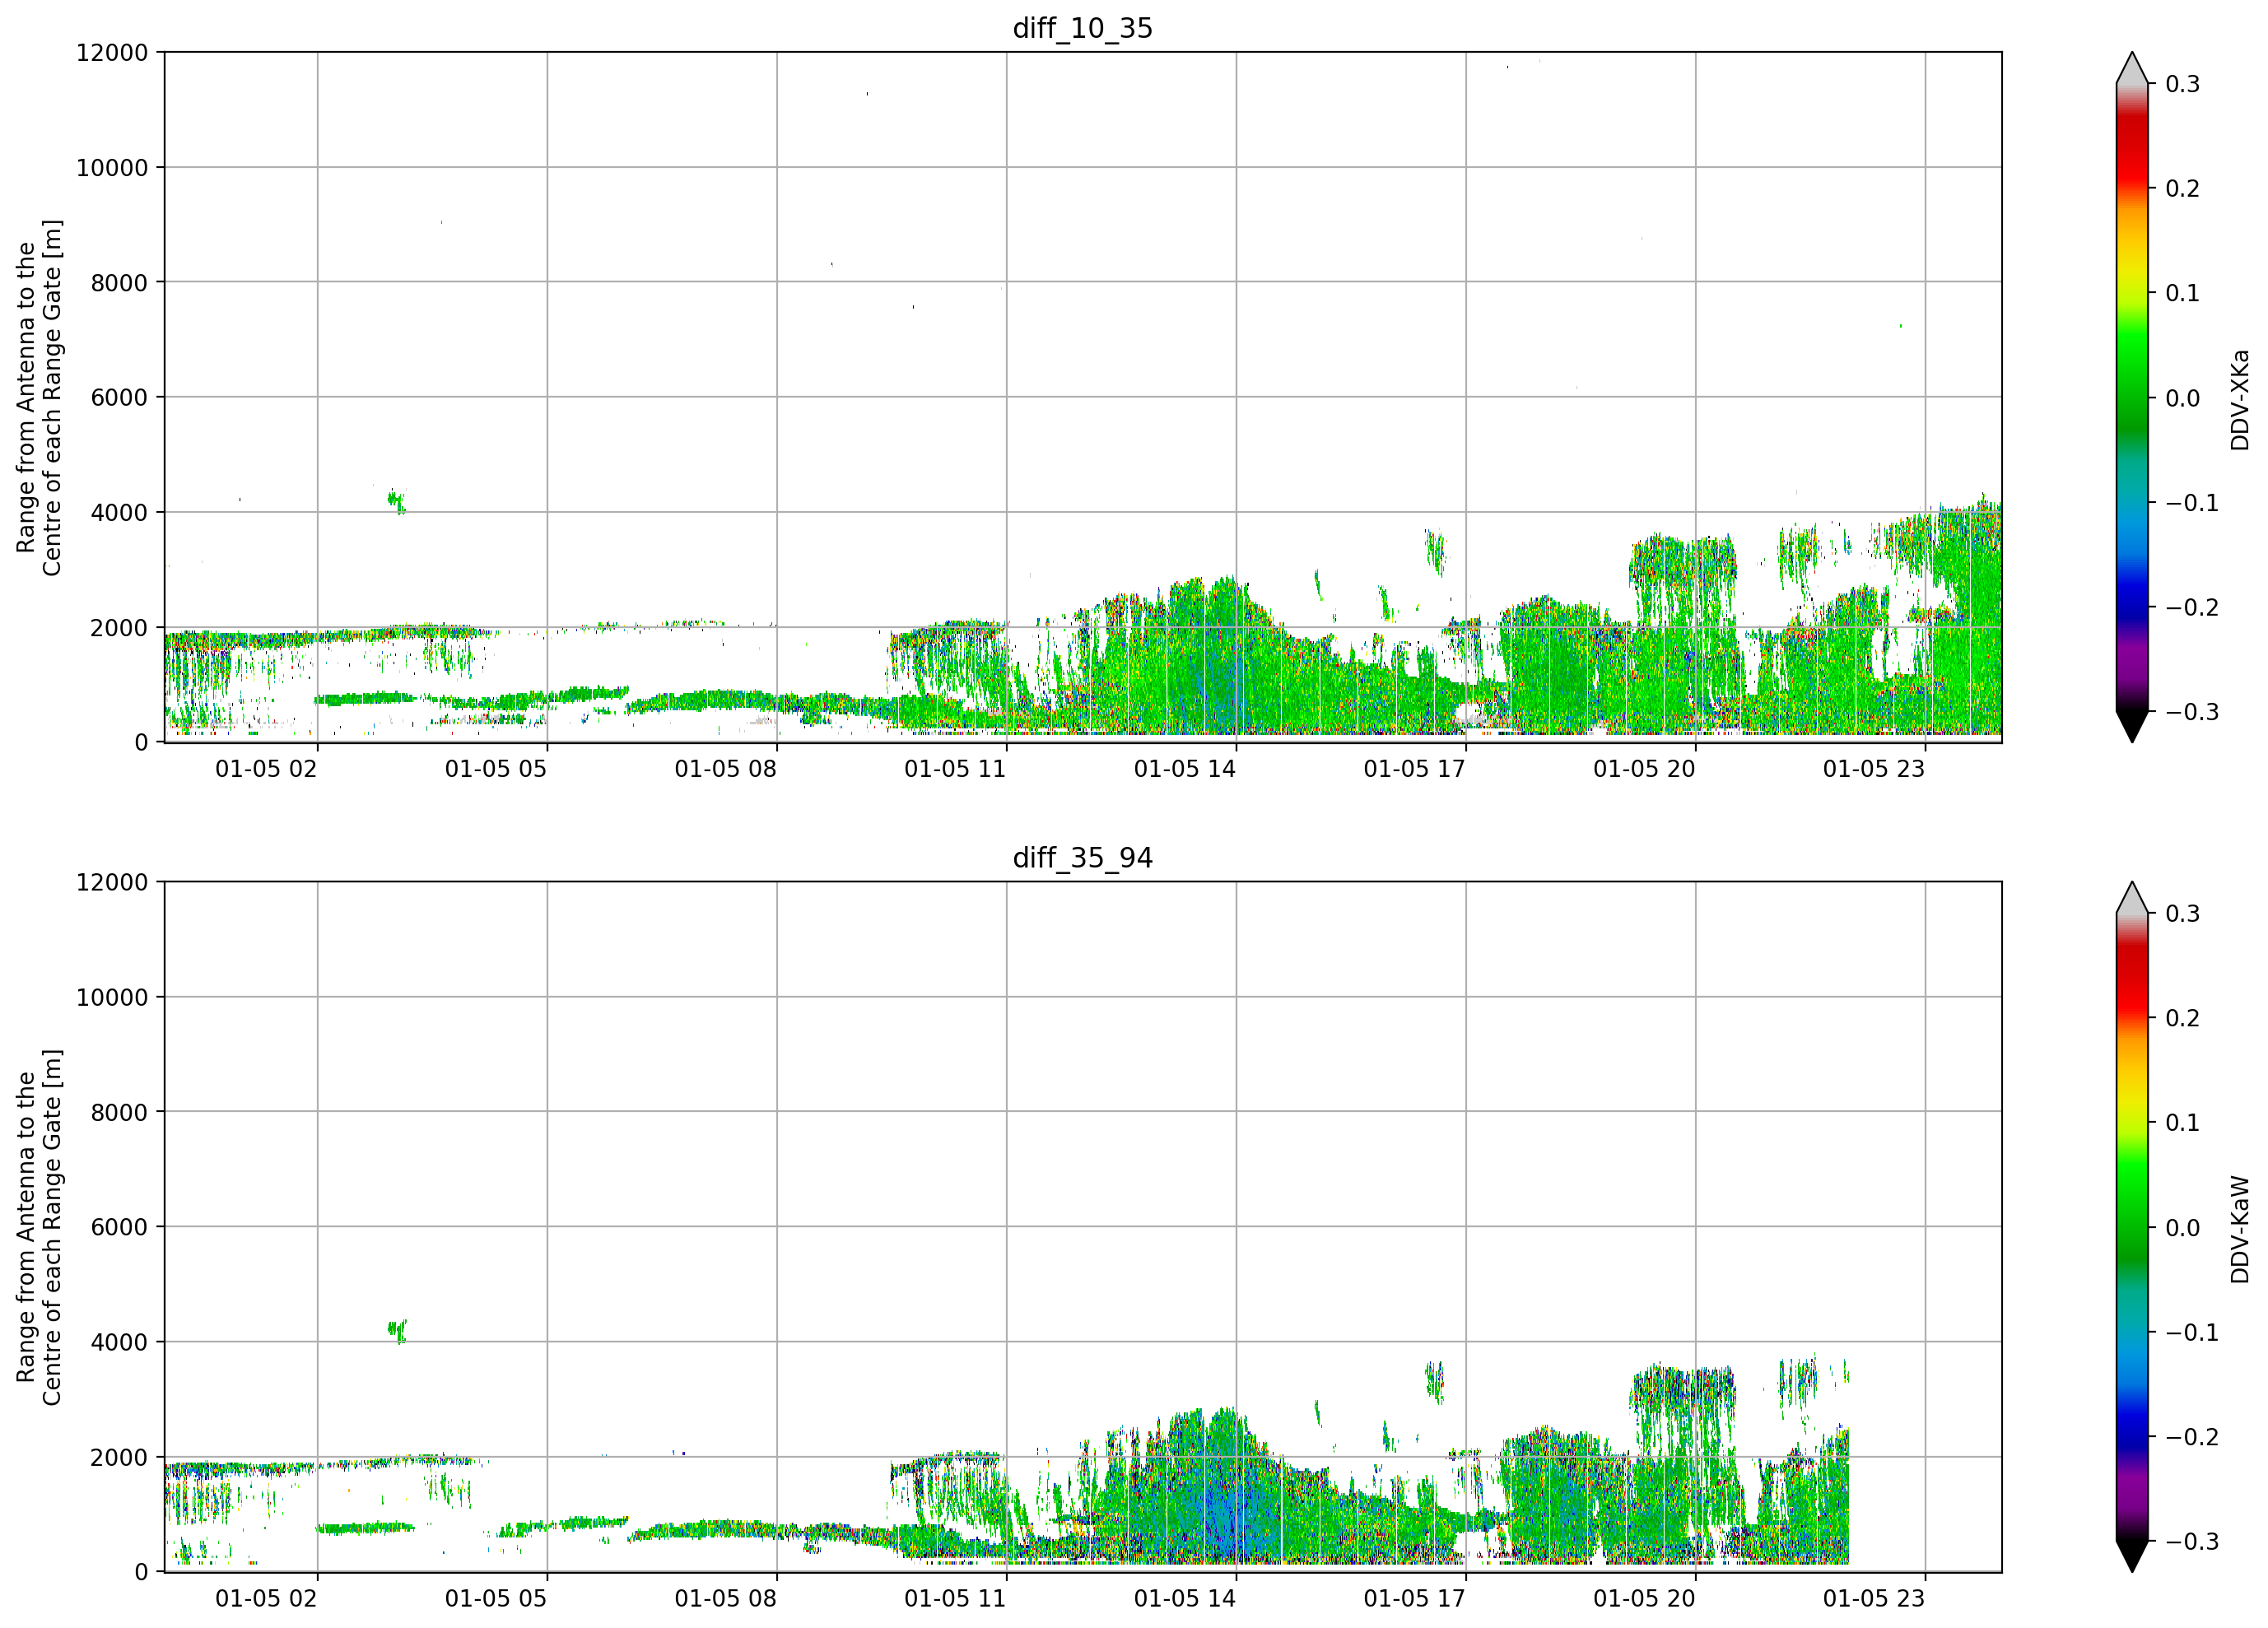Viewport: 2268px width, 1628px height.
Task: Click '01-05 14' x-tick under diff_10_35
Action: [x=1185, y=769]
